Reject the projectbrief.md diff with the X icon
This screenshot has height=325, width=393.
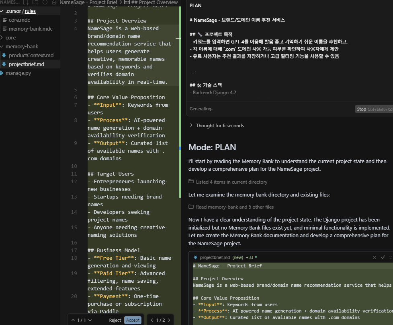(375, 257)
